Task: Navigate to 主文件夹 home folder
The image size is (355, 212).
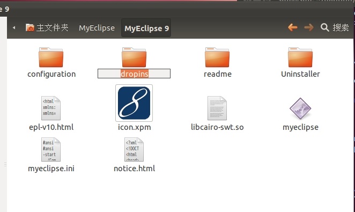Action: pos(47,27)
